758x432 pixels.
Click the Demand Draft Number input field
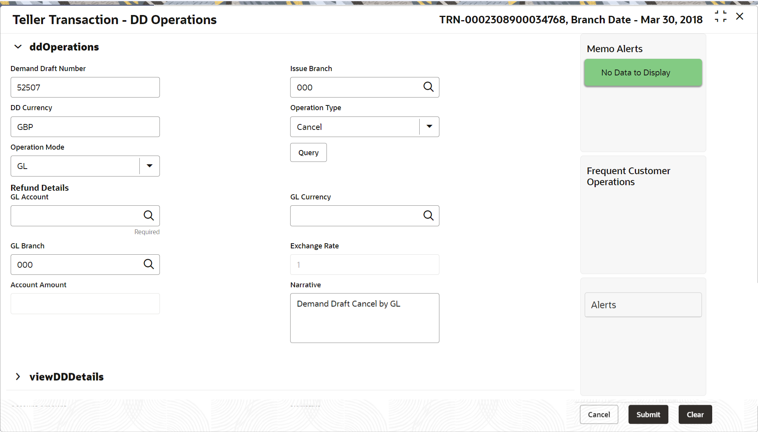click(85, 87)
